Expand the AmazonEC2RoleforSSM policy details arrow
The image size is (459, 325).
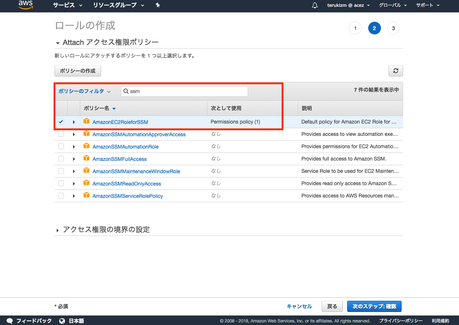(74, 122)
